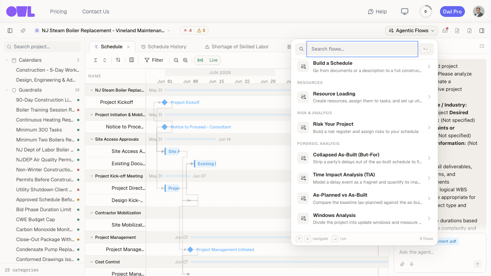Click the microphone icon in agent chat
The height and width of the screenshot is (276, 491).
[412, 264]
